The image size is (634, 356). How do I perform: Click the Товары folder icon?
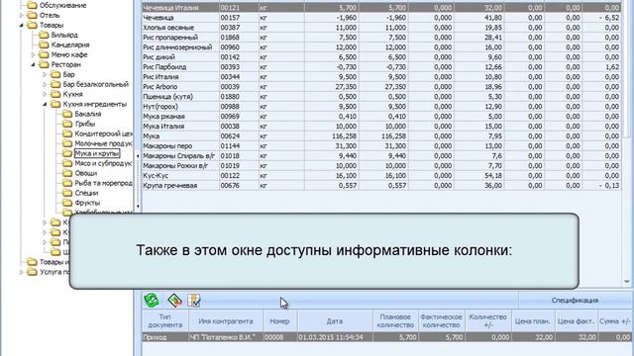point(32,25)
